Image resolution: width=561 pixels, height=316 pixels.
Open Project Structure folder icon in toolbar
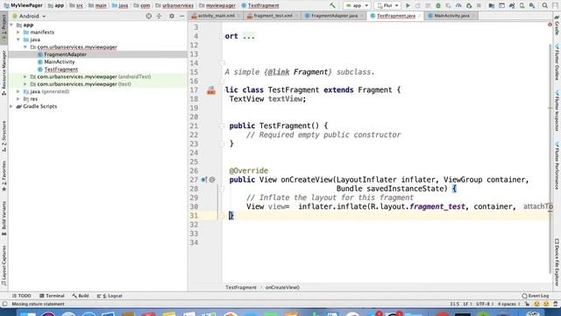pyautogui.click(x=492, y=5)
